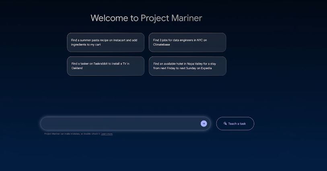Select the Instacart summer pasta recipe suggestion
This screenshot has width=327, height=171.
pyautogui.click(x=105, y=42)
